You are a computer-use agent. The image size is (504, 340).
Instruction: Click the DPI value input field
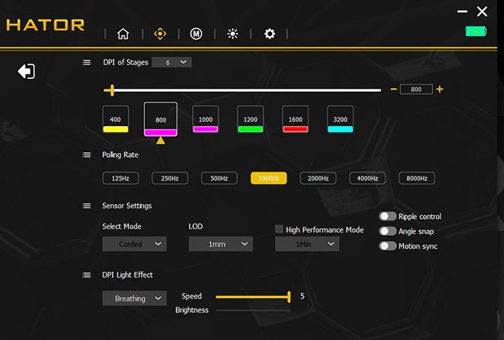(x=416, y=89)
